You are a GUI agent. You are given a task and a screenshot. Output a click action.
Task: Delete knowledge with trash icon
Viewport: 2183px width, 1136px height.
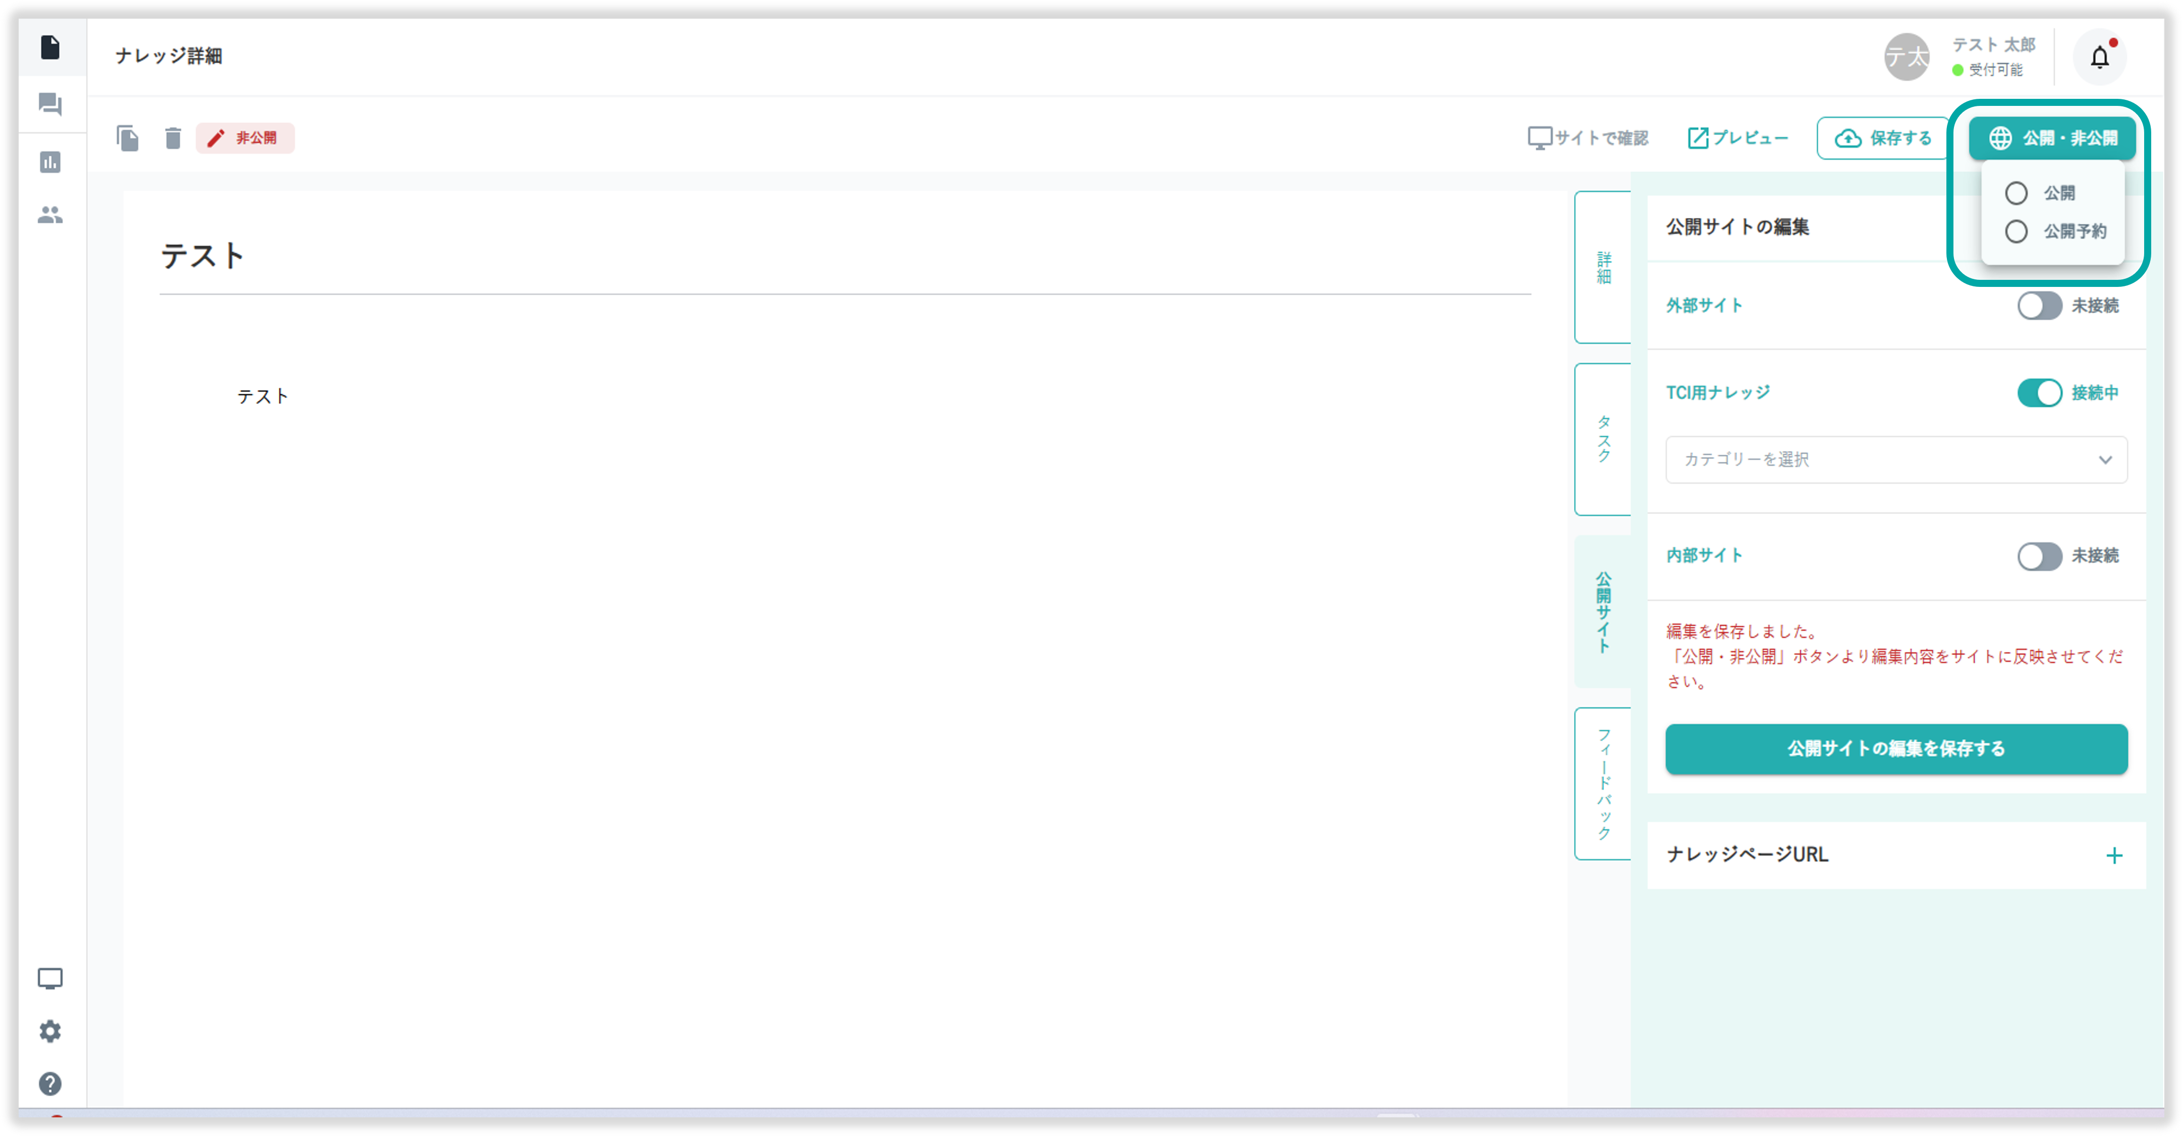pyautogui.click(x=173, y=138)
